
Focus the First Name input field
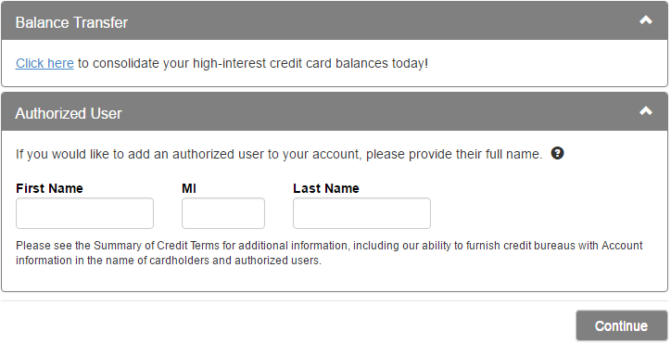point(84,213)
